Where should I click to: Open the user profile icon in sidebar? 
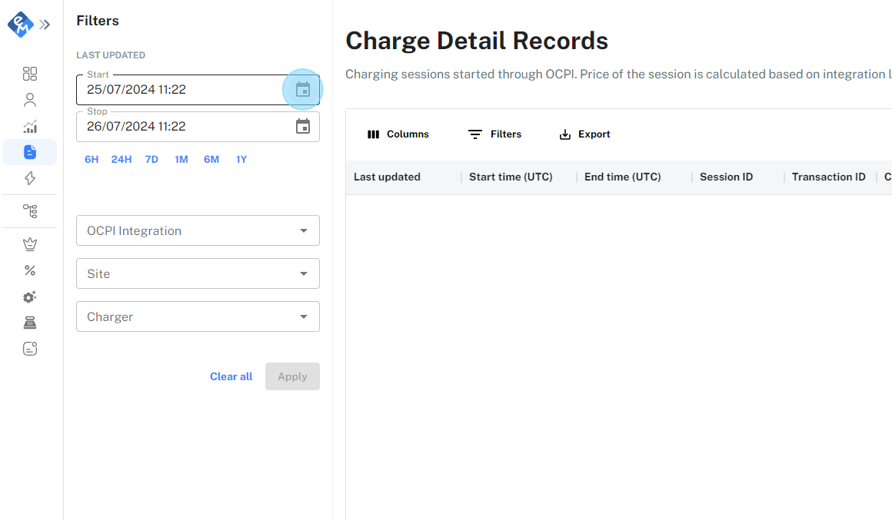(30, 100)
